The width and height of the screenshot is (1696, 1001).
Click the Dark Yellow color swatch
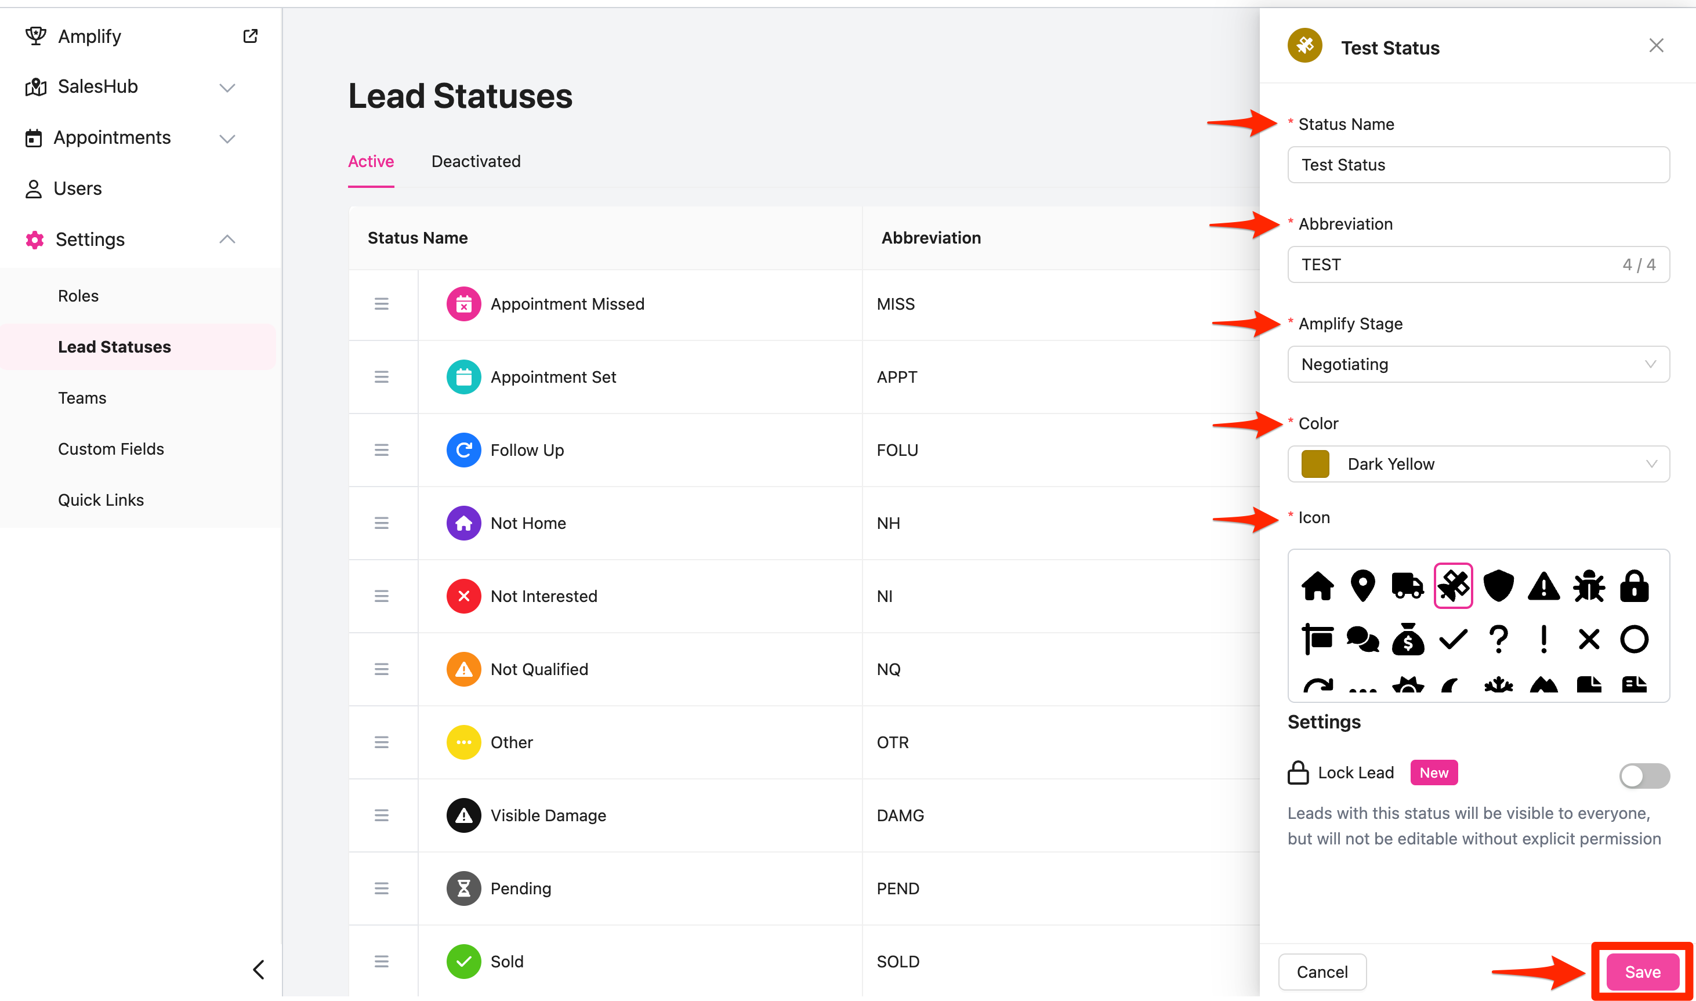pos(1315,464)
